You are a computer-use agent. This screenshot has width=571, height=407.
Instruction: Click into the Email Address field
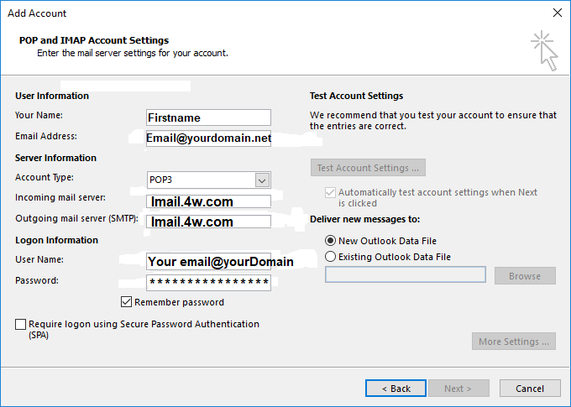[x=208, y=138]
